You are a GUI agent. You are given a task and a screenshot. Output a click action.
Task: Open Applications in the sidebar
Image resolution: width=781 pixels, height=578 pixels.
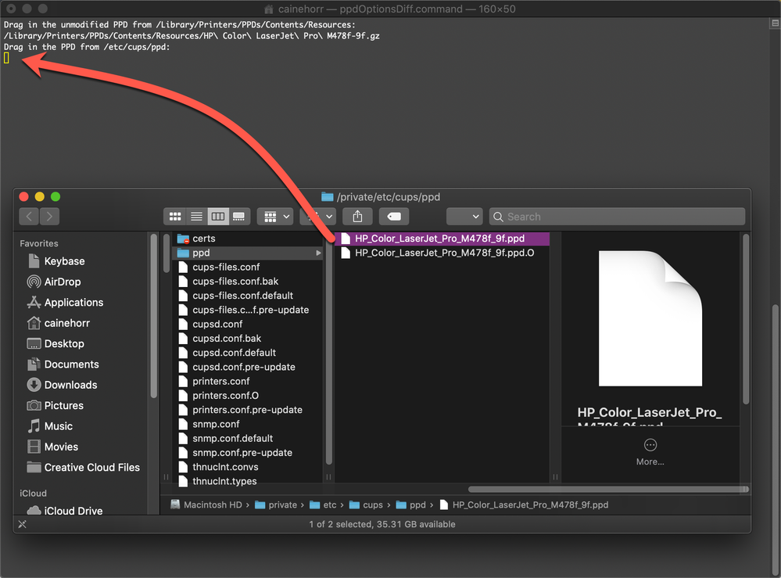pos(65,303)
